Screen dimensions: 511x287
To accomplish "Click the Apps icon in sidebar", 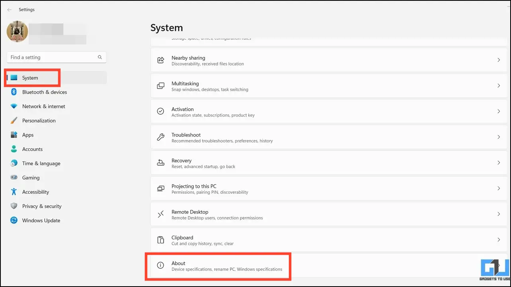I will pyautogui.click(x=14, y=135).
